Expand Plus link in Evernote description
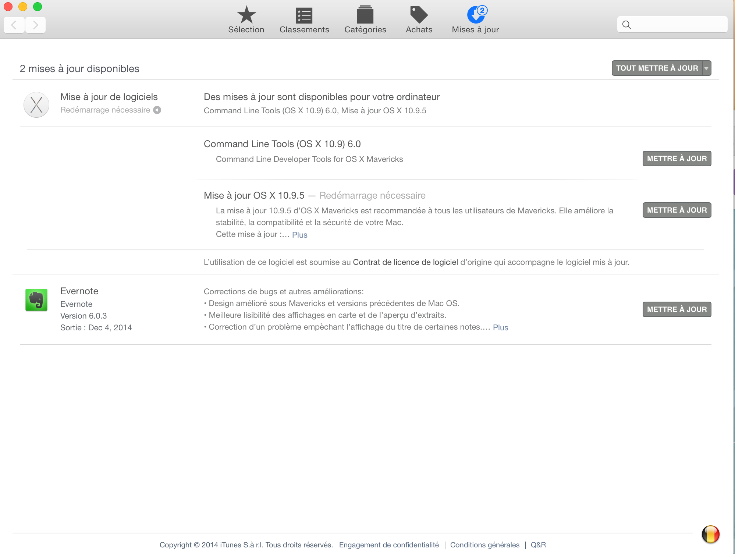Screen dimensions: 735x554 [x=500, y=327]
